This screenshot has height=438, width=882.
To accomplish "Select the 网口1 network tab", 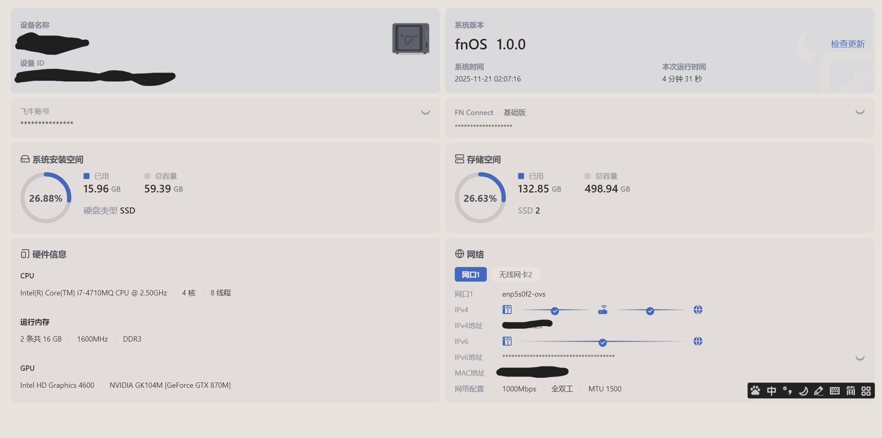I will pyautogui.click(x=471, y=275).
